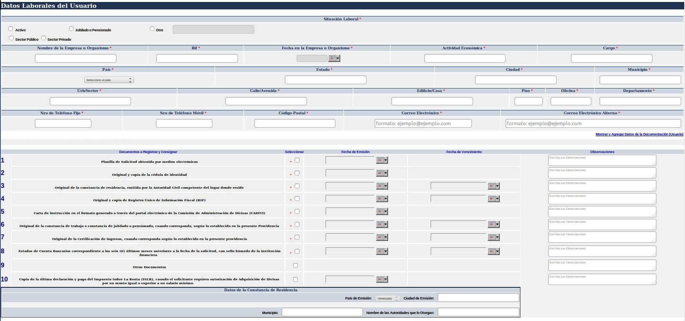Tick checkbox for constancia de residencia
This screenshot has height=321, width=685.
click(x=297, y=186)
